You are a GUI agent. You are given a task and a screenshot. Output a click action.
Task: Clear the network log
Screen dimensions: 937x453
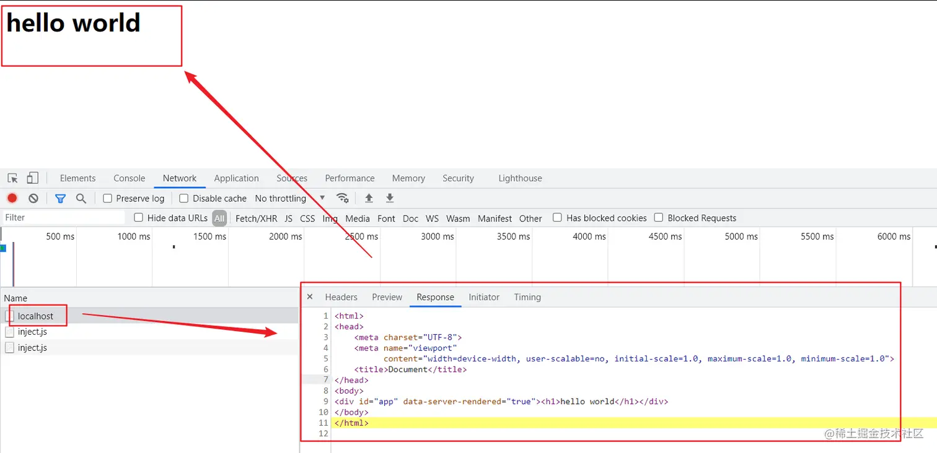coord(33,198)
